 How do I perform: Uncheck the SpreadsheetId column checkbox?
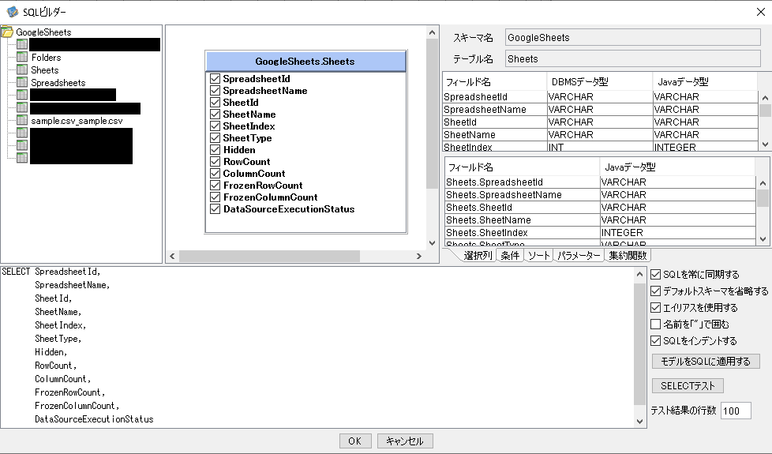click(x=215, y=79)
